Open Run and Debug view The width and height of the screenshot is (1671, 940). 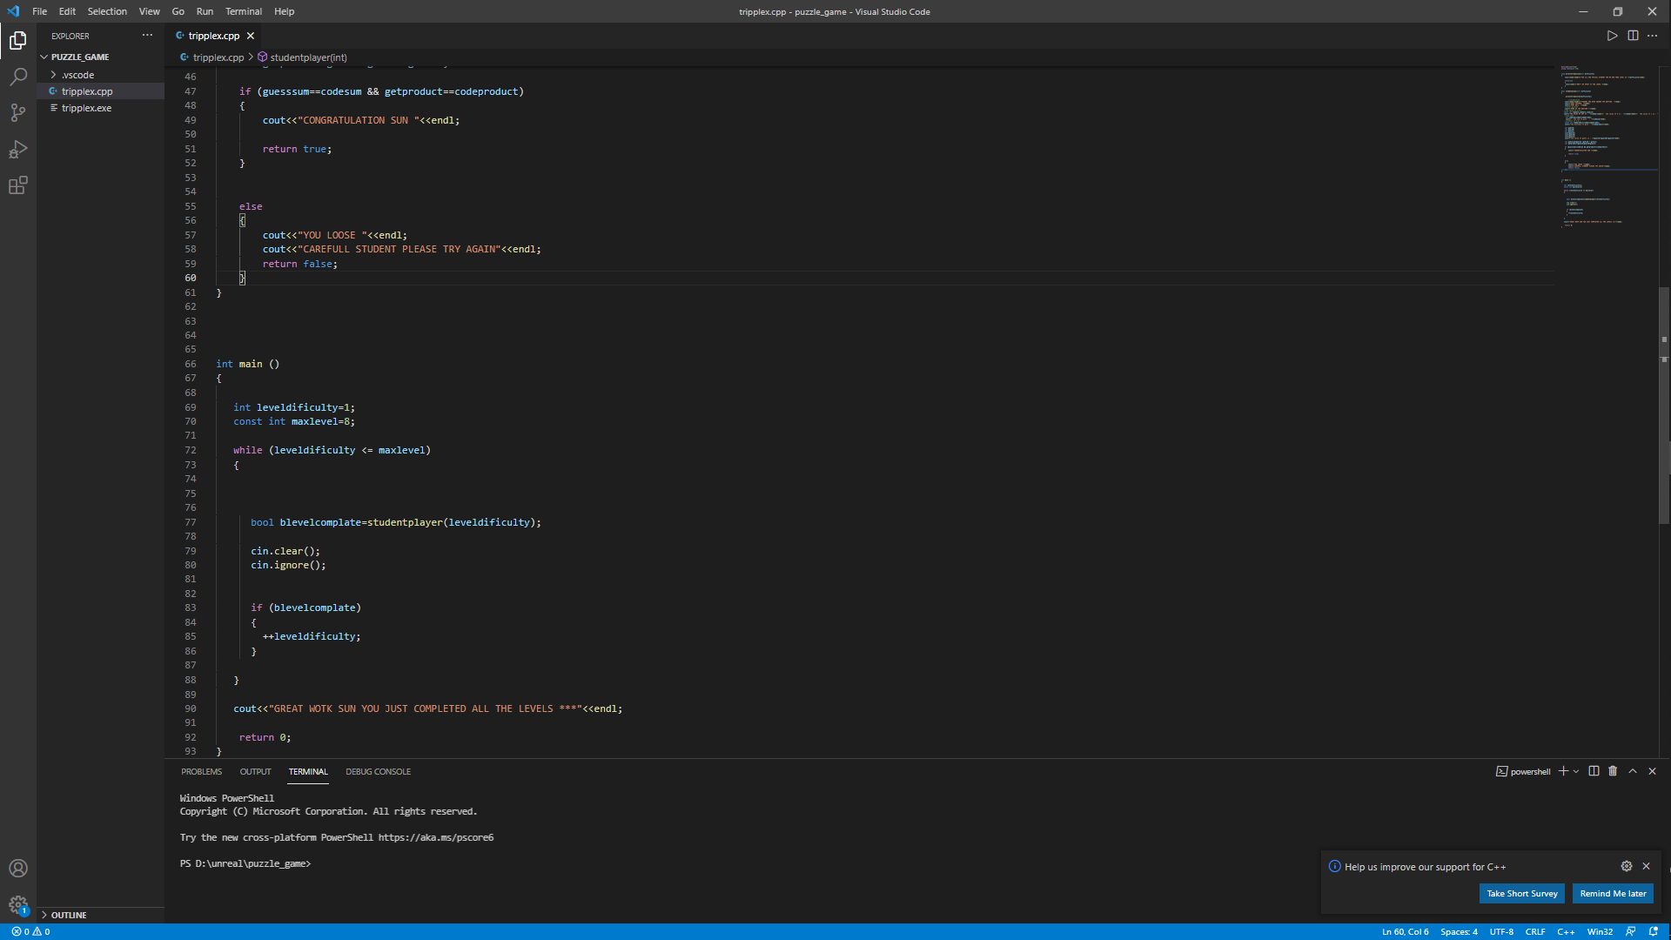pyautogui.click(x=17, y=150)
